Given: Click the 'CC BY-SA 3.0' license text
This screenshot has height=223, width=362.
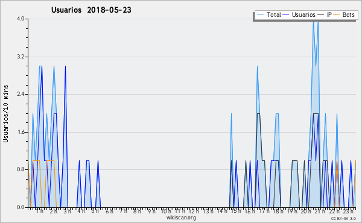Looking at the screenshot, I should (x=343, y=219).
